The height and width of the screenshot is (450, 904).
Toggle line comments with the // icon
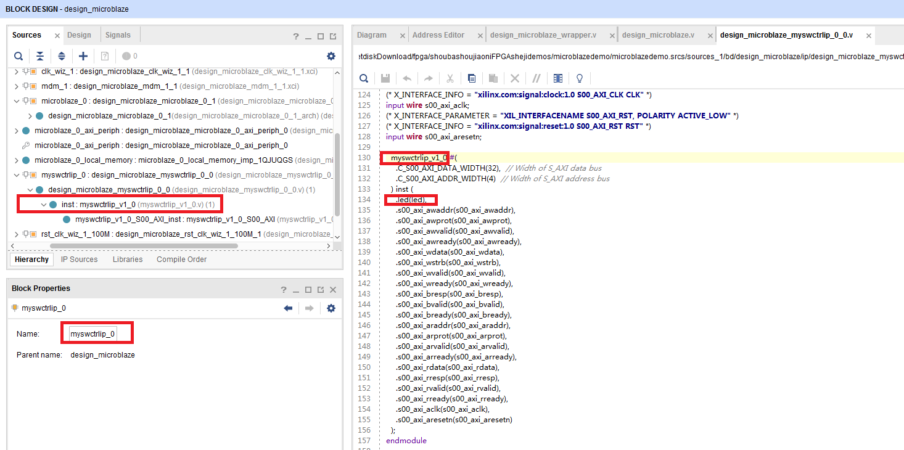click(536, 78)
